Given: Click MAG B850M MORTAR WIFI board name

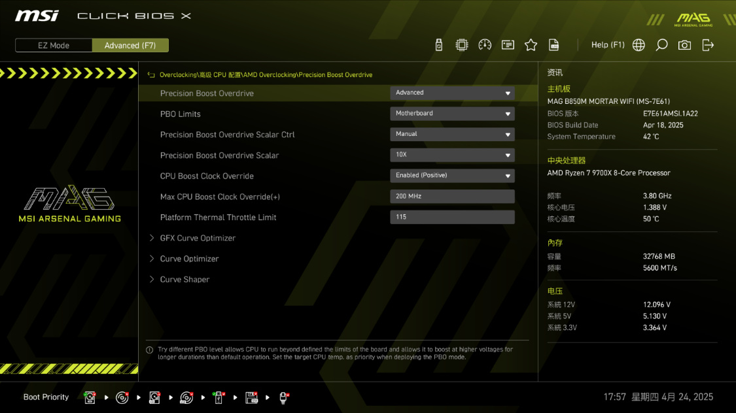Looking at the screenshot, I should point(608,101).
